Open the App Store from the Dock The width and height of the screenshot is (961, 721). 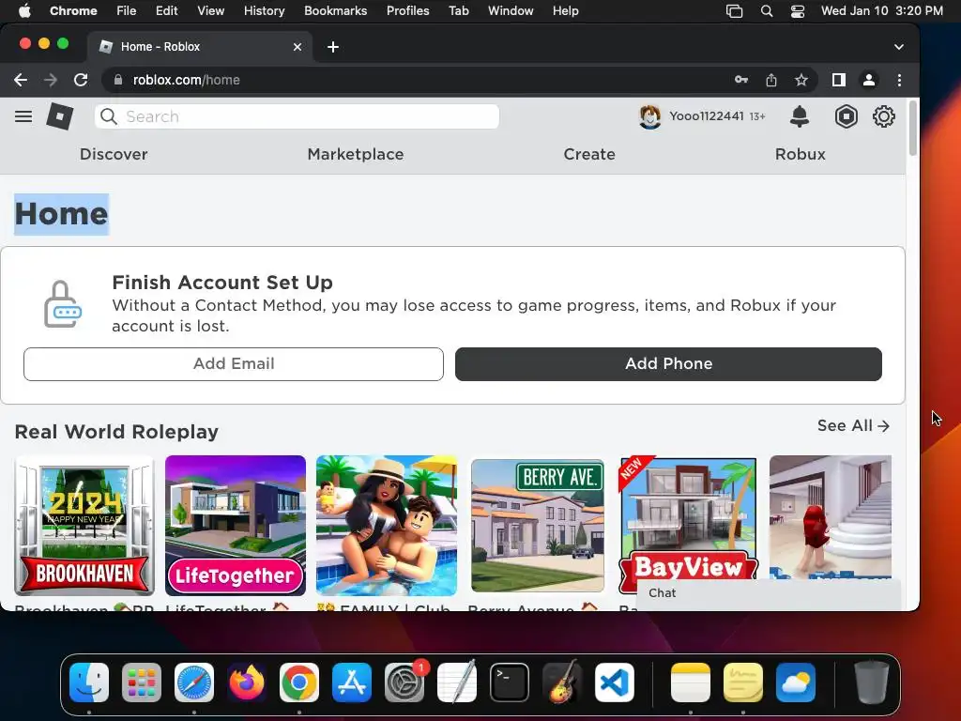(352, 683)
